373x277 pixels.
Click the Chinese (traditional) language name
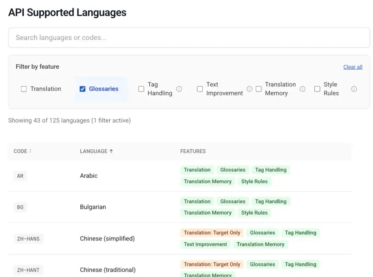click(x=108, y=270)
